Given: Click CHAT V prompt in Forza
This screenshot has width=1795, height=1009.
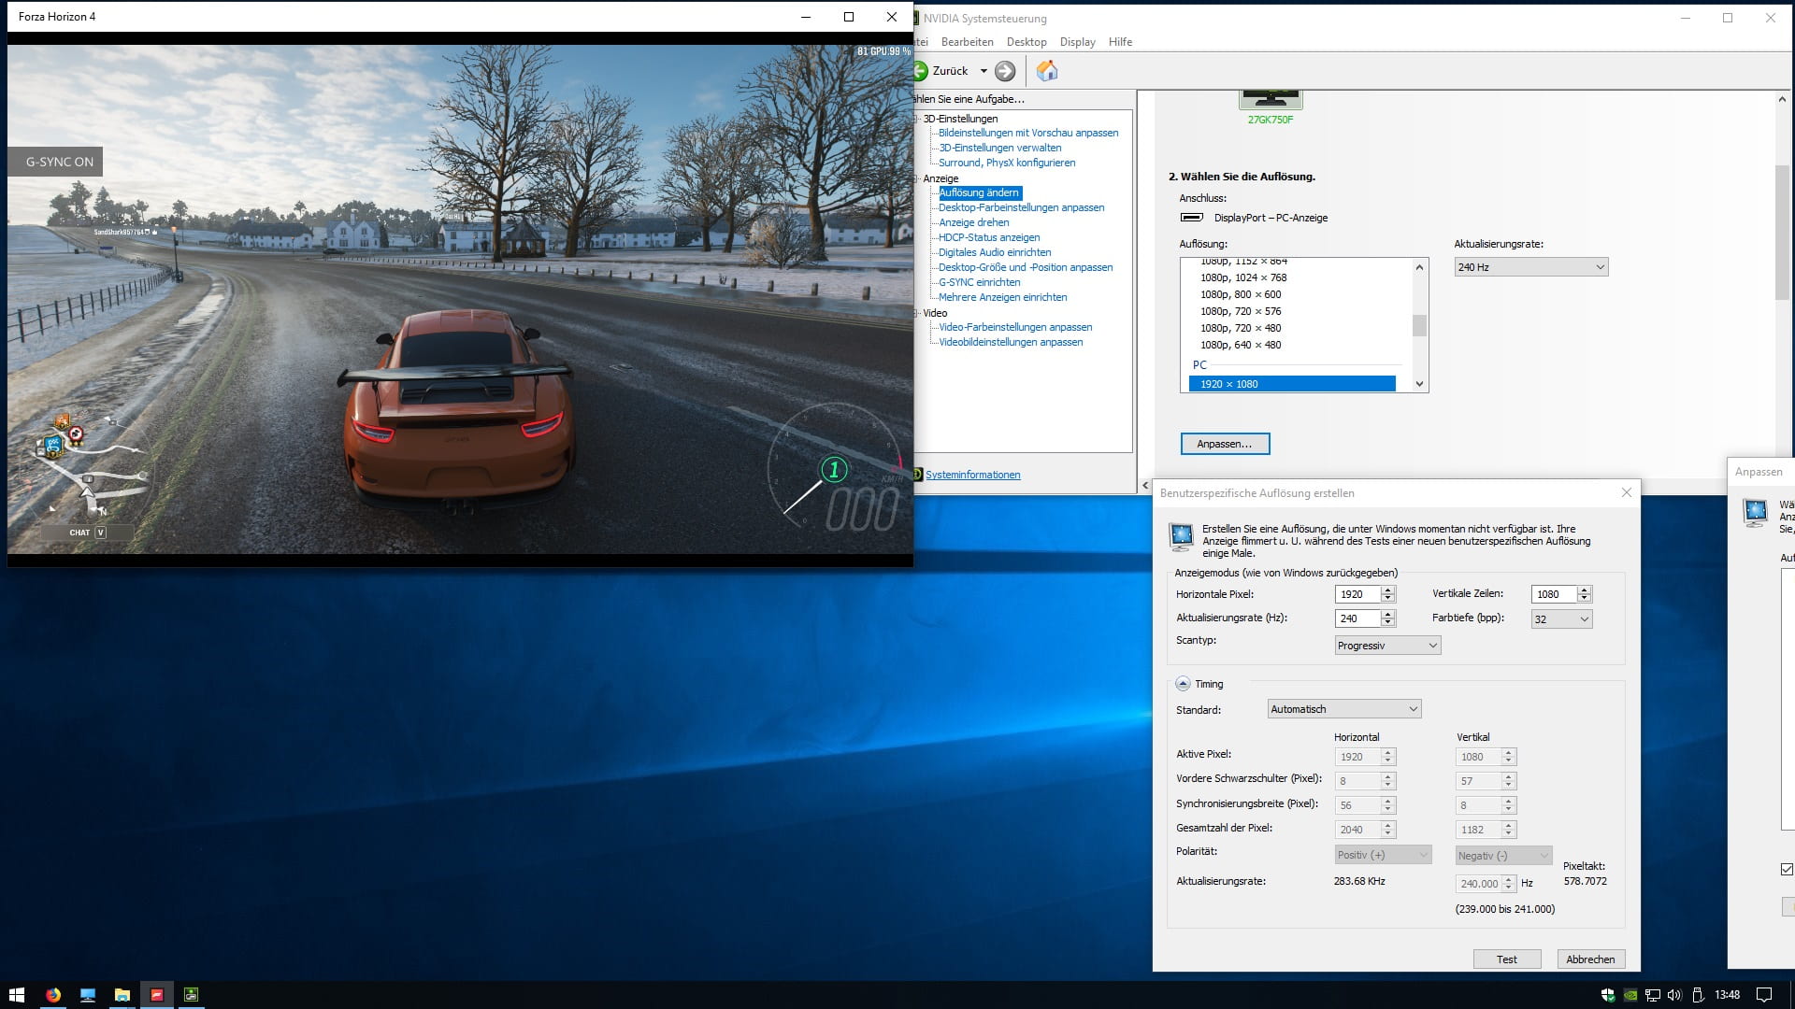Looking at the screenshot, I should coord(88,533).
